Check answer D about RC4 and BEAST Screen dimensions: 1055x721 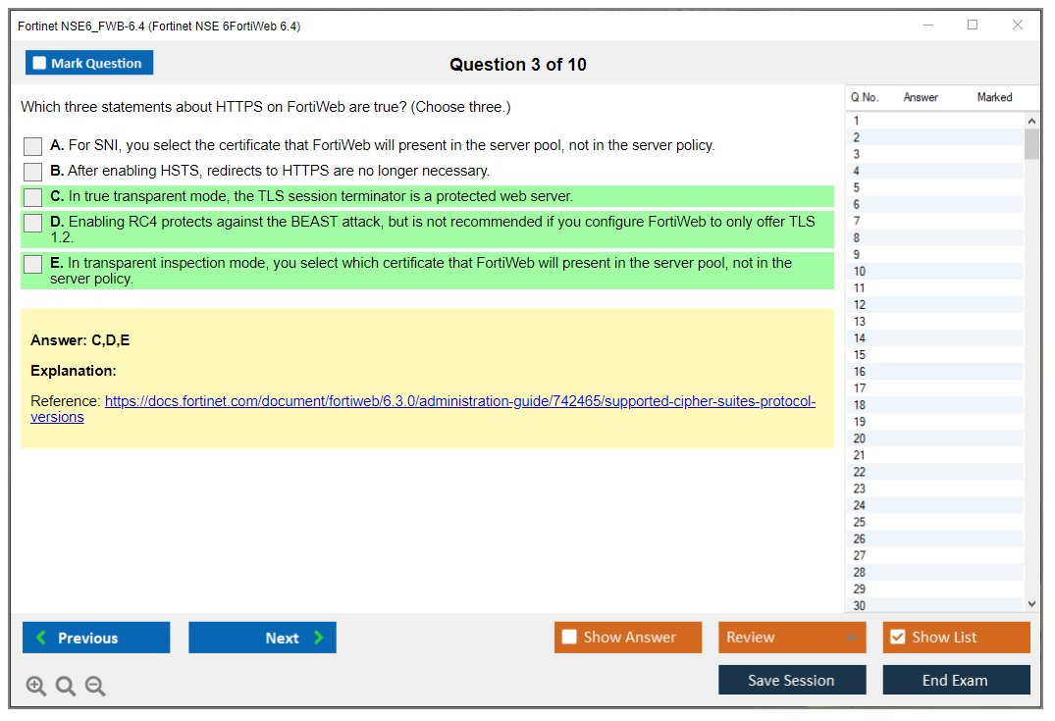33,223
